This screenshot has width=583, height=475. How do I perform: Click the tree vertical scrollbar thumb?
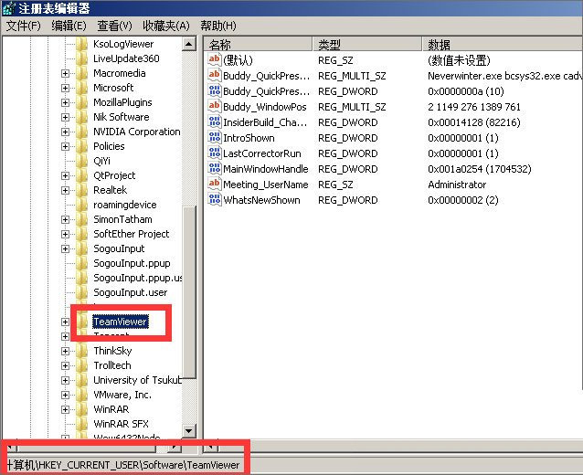189,291
